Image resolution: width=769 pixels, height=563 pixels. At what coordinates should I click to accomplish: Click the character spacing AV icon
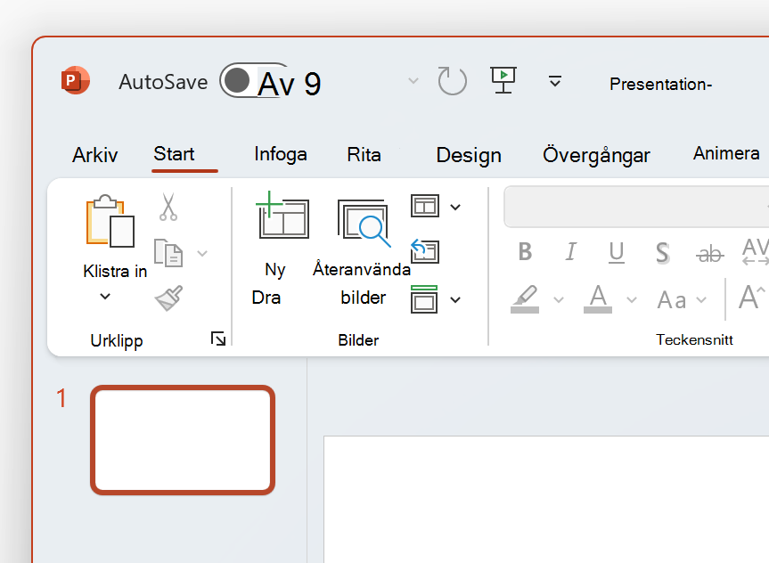[756, 251]
